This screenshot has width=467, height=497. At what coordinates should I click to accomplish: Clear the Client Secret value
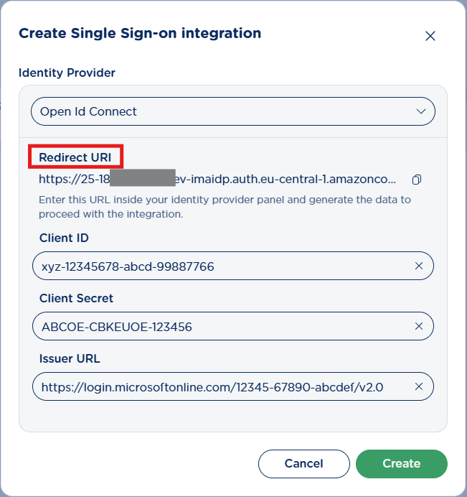pyautogui.click(x=419, y=327)
